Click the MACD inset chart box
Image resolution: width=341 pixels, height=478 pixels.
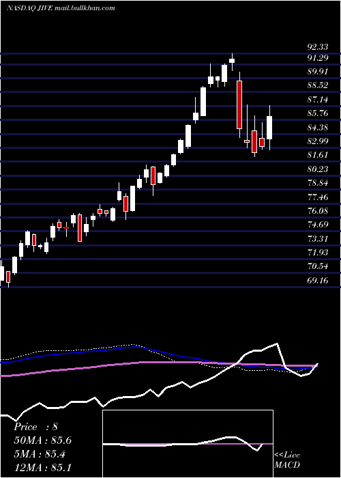point(188,444)
